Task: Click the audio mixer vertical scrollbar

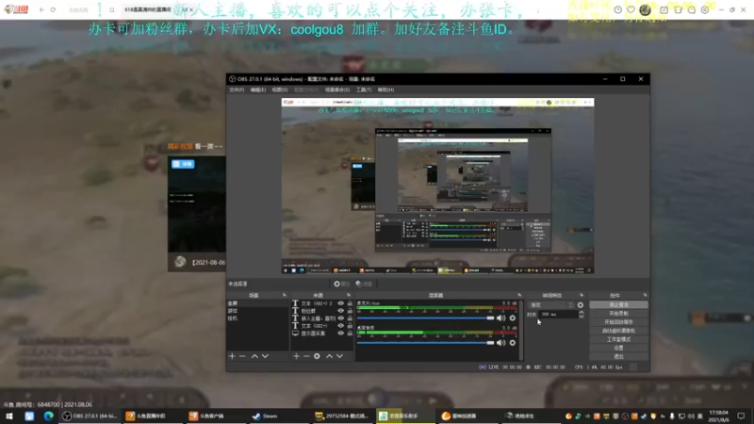Action: [522, 330]
